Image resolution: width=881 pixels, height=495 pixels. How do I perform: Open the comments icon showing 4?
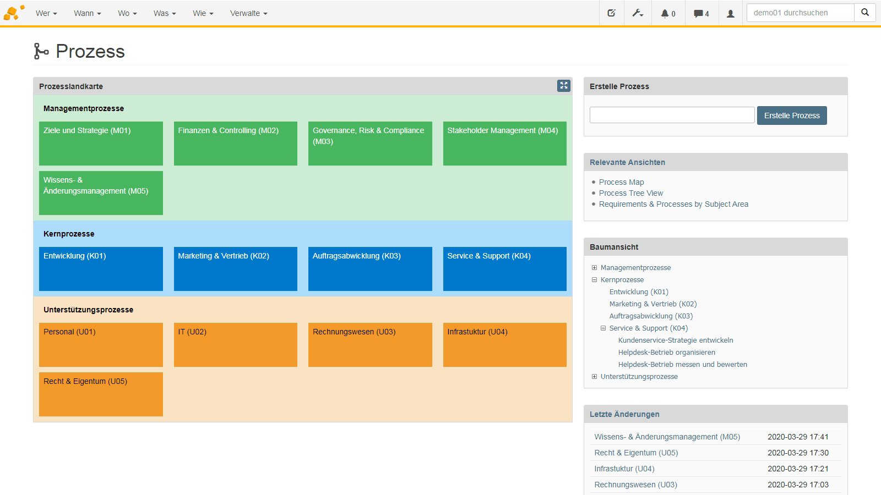point(701,13)
